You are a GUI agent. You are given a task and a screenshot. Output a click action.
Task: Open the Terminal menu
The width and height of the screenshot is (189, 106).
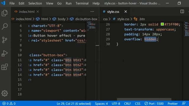click(82, 3)
